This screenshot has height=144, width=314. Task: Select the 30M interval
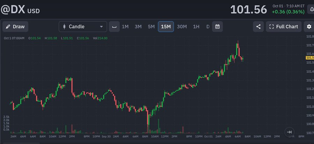182,26
